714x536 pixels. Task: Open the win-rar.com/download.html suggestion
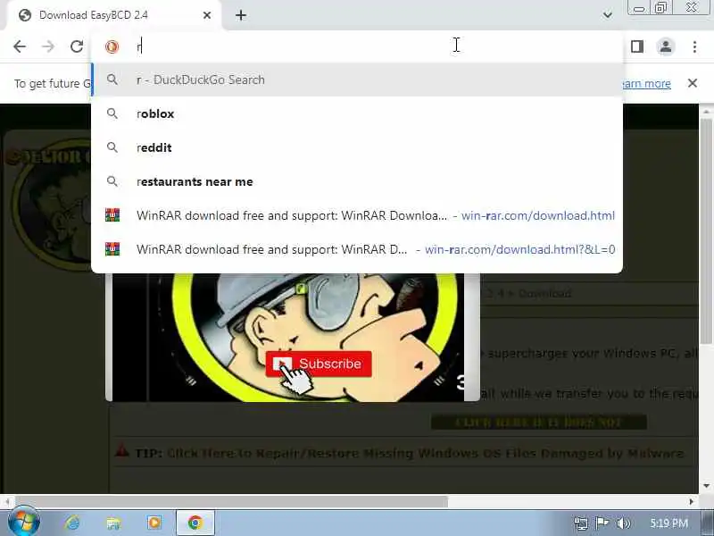point(357,215)
